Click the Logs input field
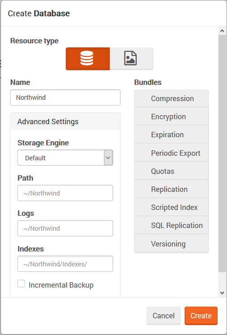The image size is (227, 335). 65,228
